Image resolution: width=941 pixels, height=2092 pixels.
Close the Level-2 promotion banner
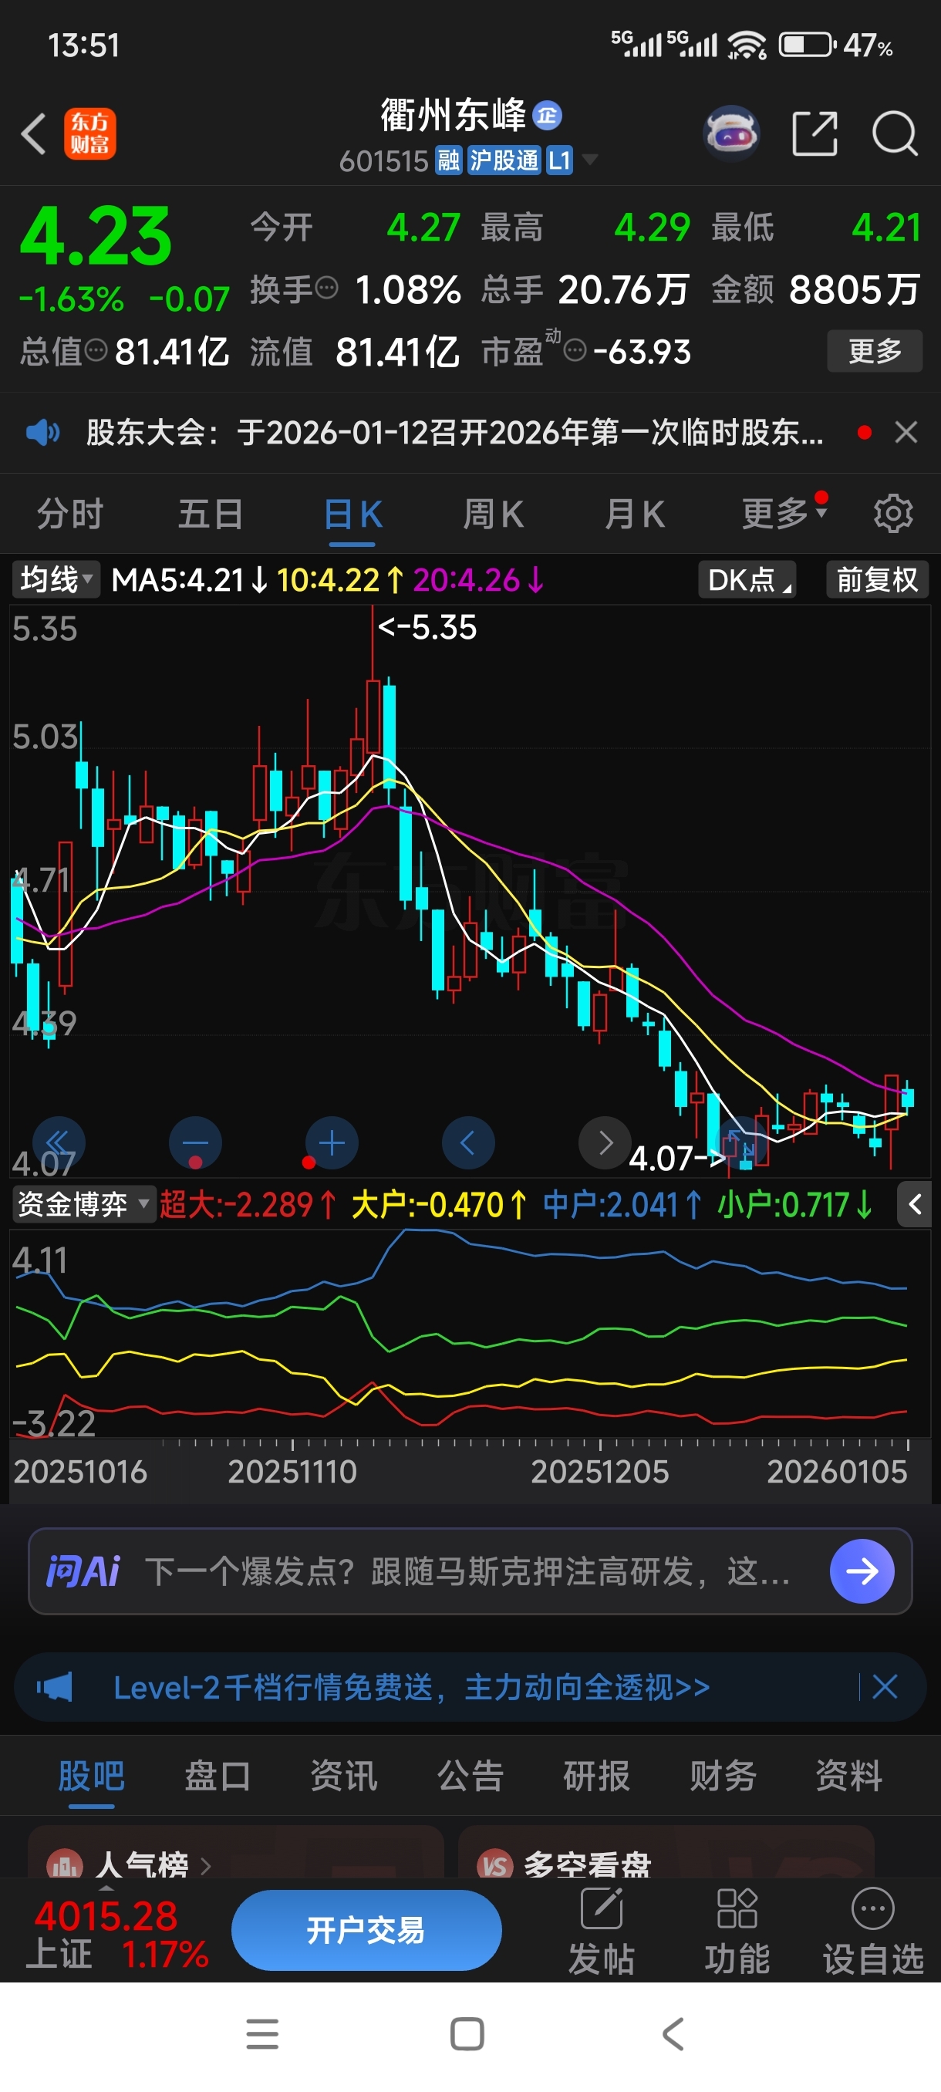[884, 1688]
